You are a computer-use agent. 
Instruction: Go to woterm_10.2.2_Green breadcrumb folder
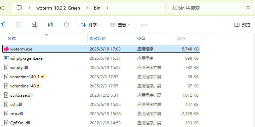click(x=58, y=8)
